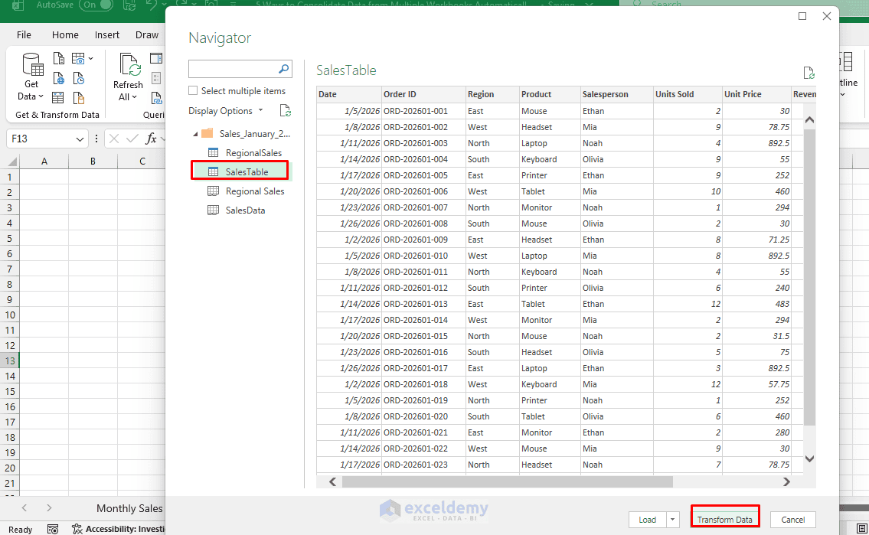Viewport: 869px width, 535px height.
Task: Click the Excel Select All corner triangle
Action: [11, 161]
